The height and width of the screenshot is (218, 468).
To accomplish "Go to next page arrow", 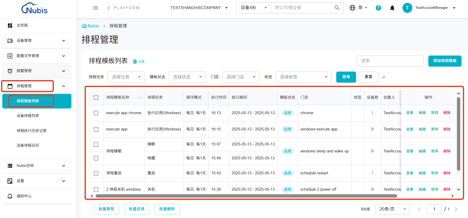I will click(456, 209).
